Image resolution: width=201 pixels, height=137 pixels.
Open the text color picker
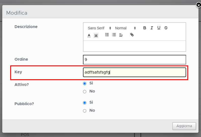[89, 35]
